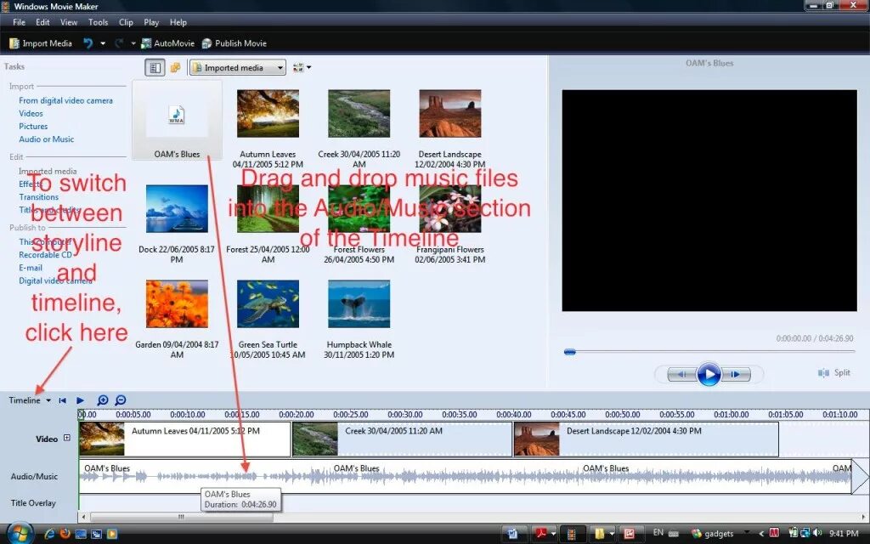
Task: Select the Humpback Whale thumbnail
Action: tap(359, 303)
